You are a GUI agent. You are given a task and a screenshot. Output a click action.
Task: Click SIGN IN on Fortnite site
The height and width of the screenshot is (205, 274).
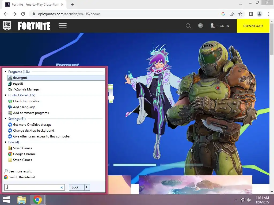[220, 26]
